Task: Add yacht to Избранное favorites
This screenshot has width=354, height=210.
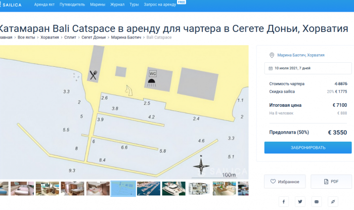Action: (285, 182)
